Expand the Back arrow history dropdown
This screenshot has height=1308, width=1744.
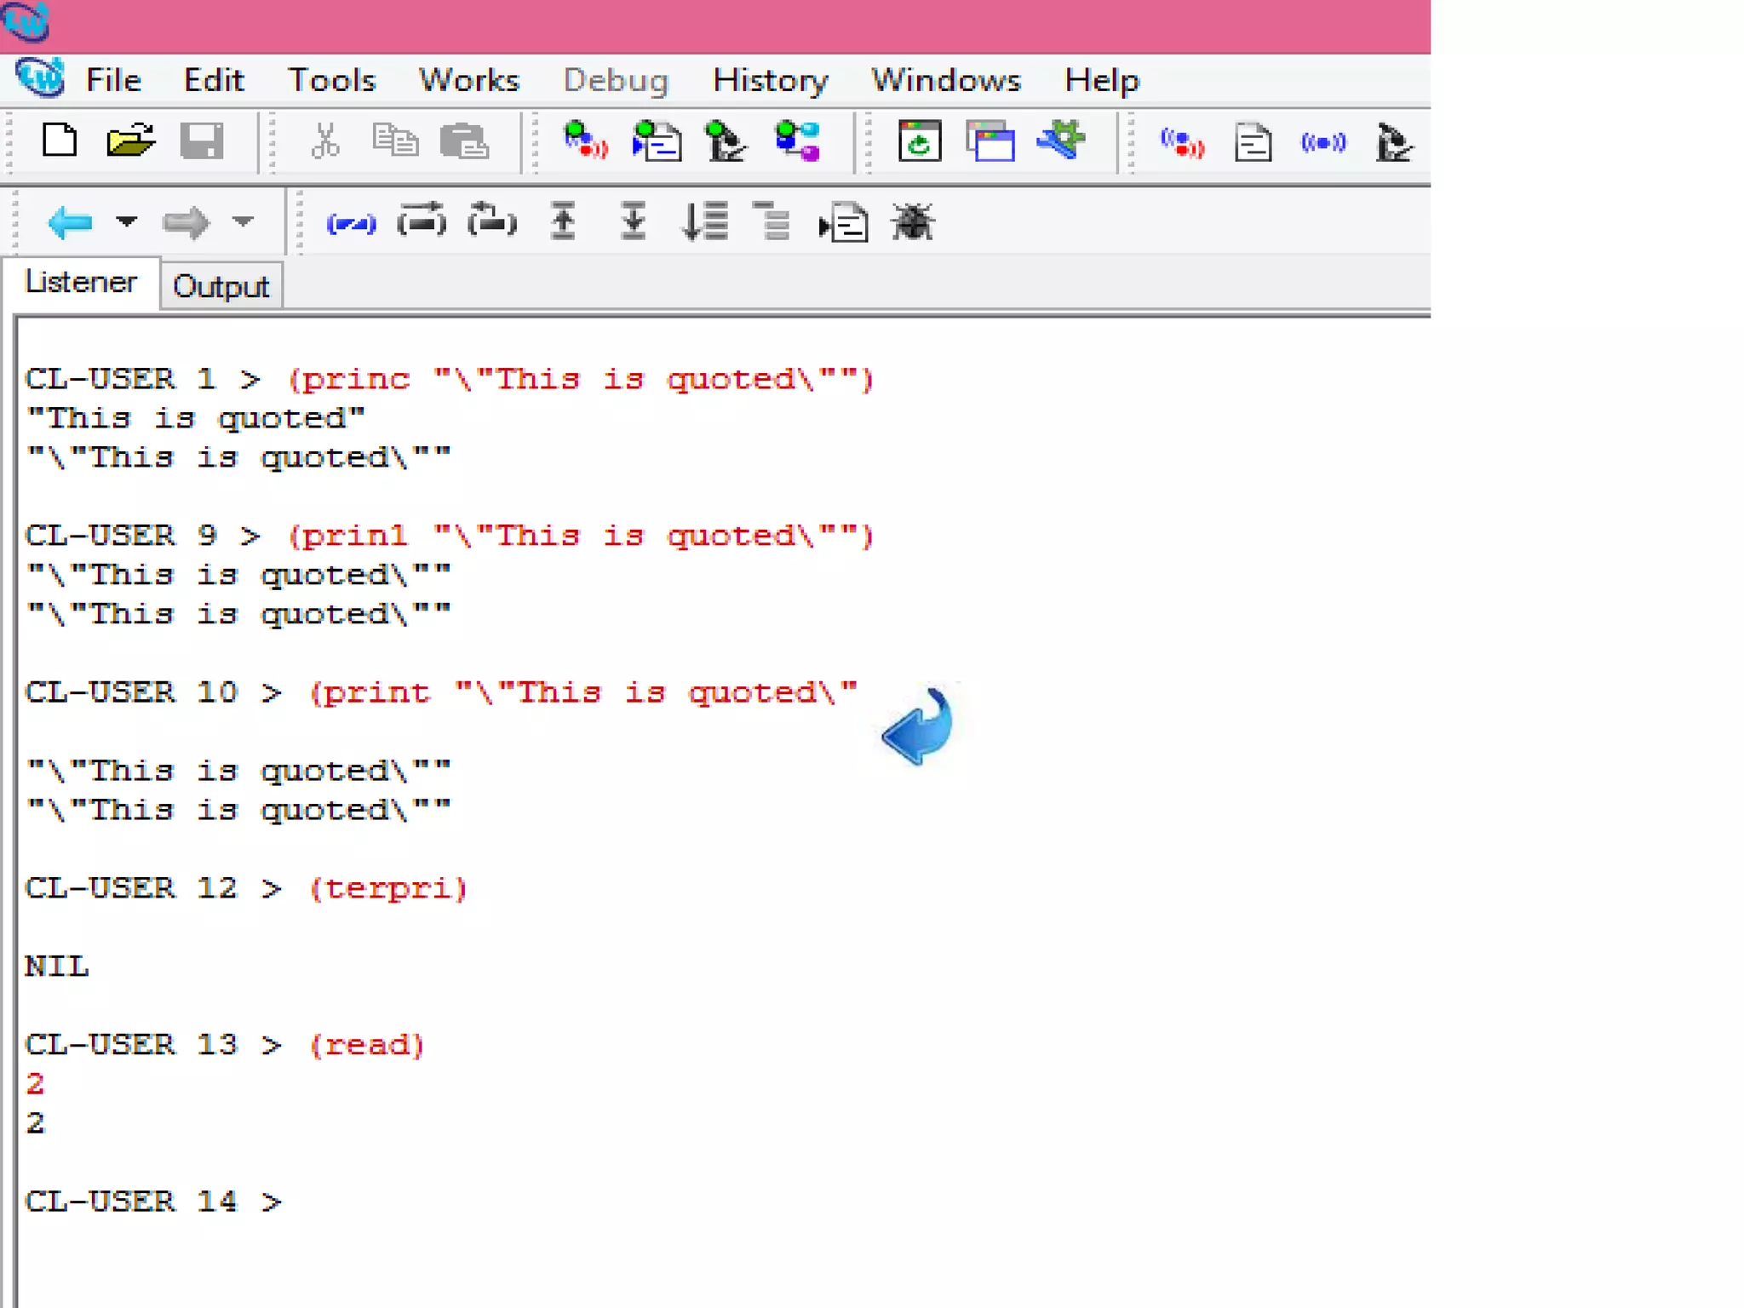127,222
